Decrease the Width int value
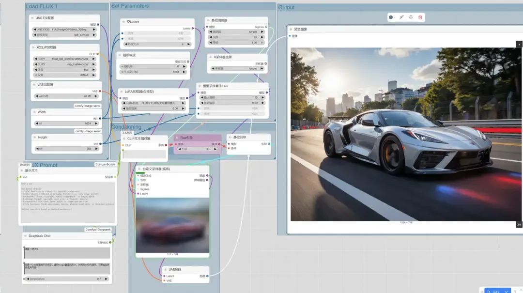This screenshot has width=523, height=293. [x=37, y=123]
